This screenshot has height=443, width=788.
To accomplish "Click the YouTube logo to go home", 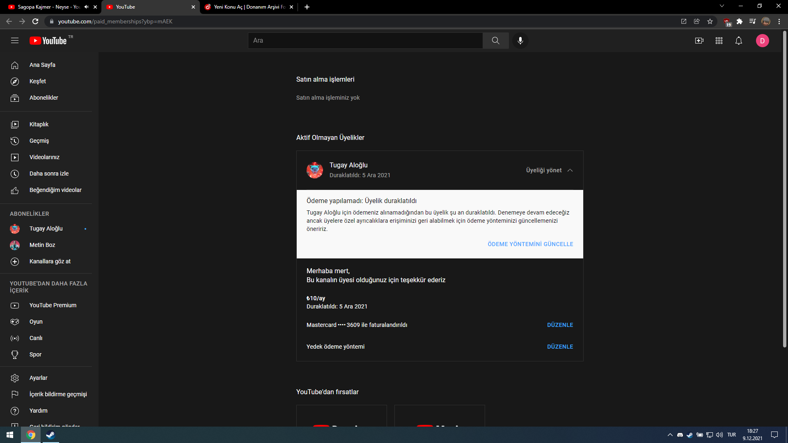I will (48, 40).
